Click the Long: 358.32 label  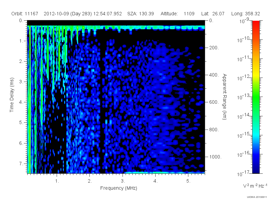pos(245,14)
